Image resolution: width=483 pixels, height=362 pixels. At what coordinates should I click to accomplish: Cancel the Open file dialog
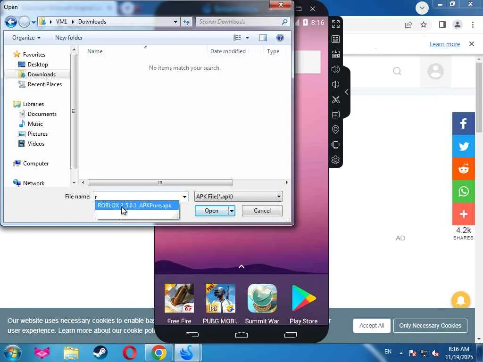[x=262, y=211]
